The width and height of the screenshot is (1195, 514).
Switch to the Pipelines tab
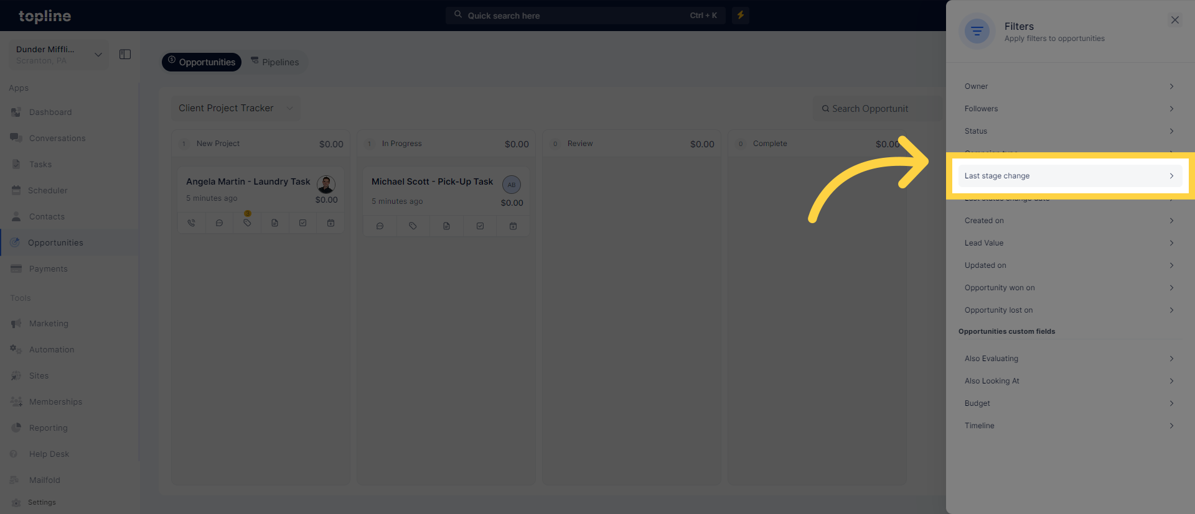[275, 62]
